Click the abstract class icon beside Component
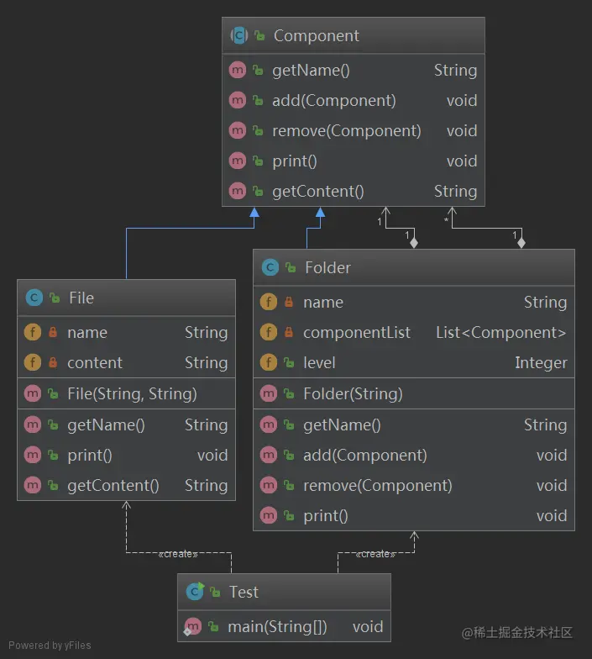Image resolution: width=592 pixels, height=659 pixels. click(x=238, y=35)
